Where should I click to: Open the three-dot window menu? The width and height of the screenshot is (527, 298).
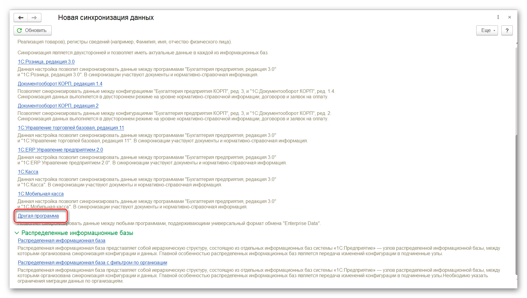[x=498, y=17]
